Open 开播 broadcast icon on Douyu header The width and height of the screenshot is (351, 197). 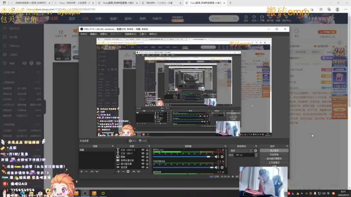(x=262, y=18)
